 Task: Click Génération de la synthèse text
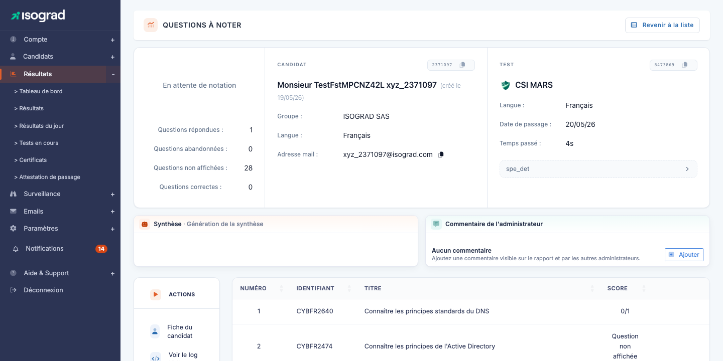(225, 224)
